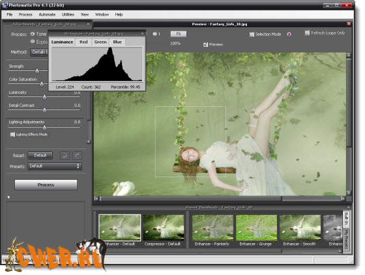Open the Presets dropdown
Viewport: 365px width, 275px height.
pyautogui.click(x=55, y=166)
